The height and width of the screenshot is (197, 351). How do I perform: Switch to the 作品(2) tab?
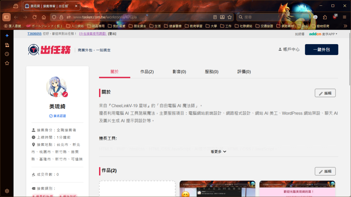(x=147, y=72)
